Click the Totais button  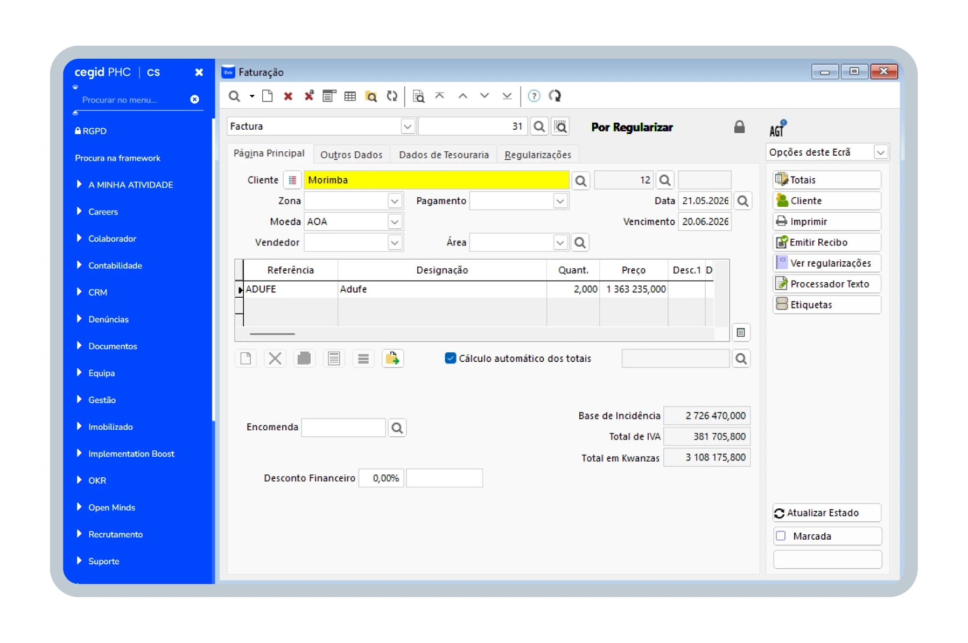coord(827,180)
